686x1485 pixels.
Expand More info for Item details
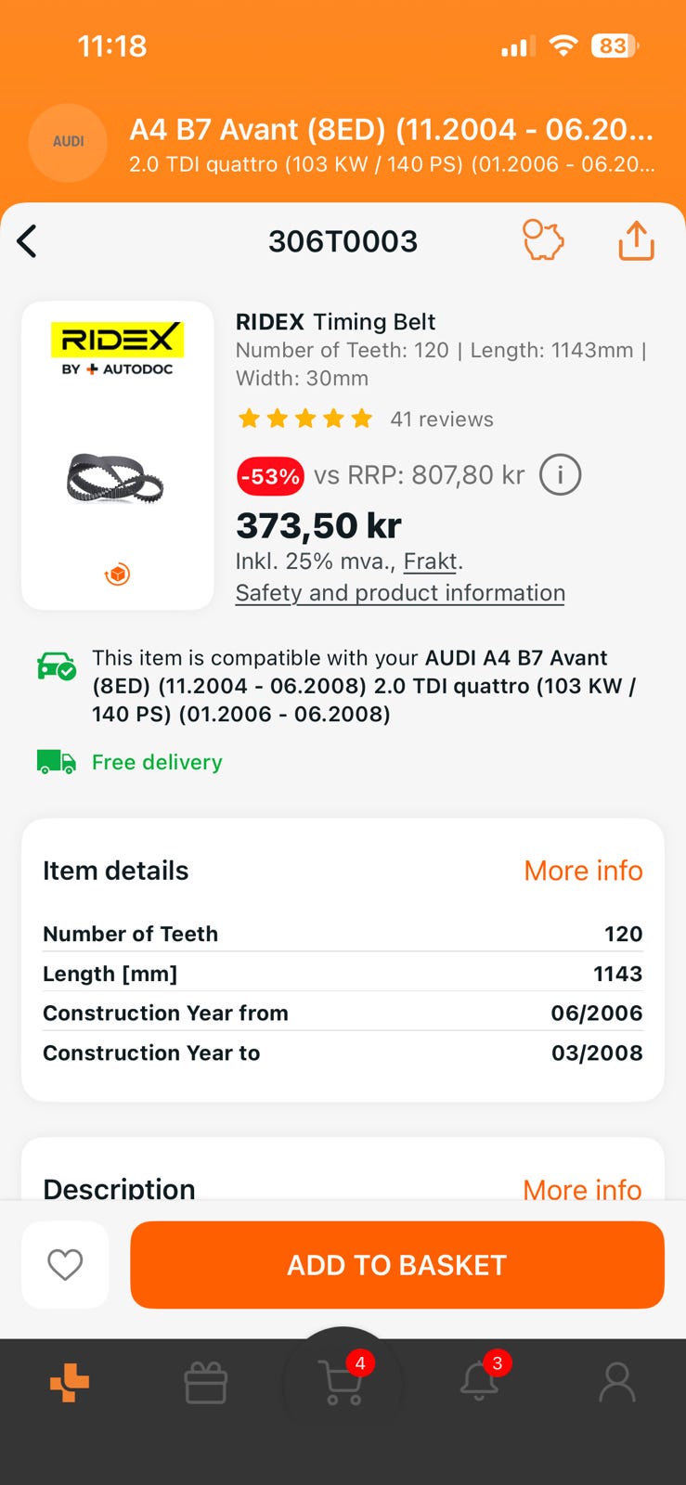(x=583, y=871)
